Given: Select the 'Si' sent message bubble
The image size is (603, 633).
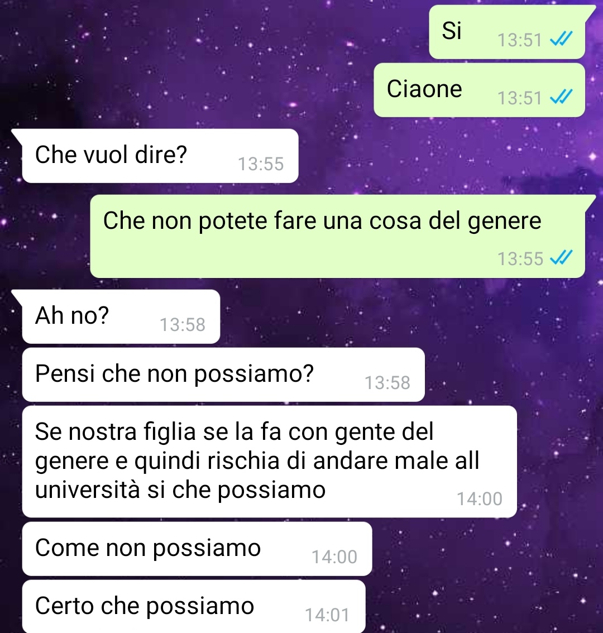Looking at the screenshot, I should tap(507, 32).
